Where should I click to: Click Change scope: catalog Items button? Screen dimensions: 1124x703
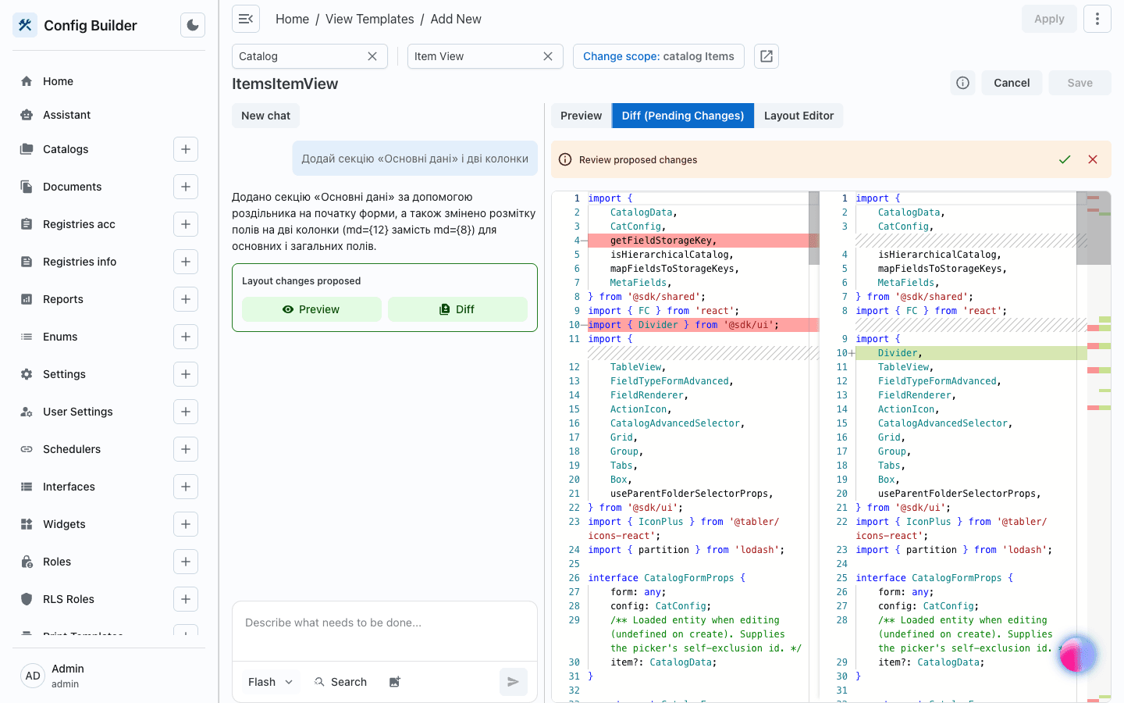[x=659, y=56]
